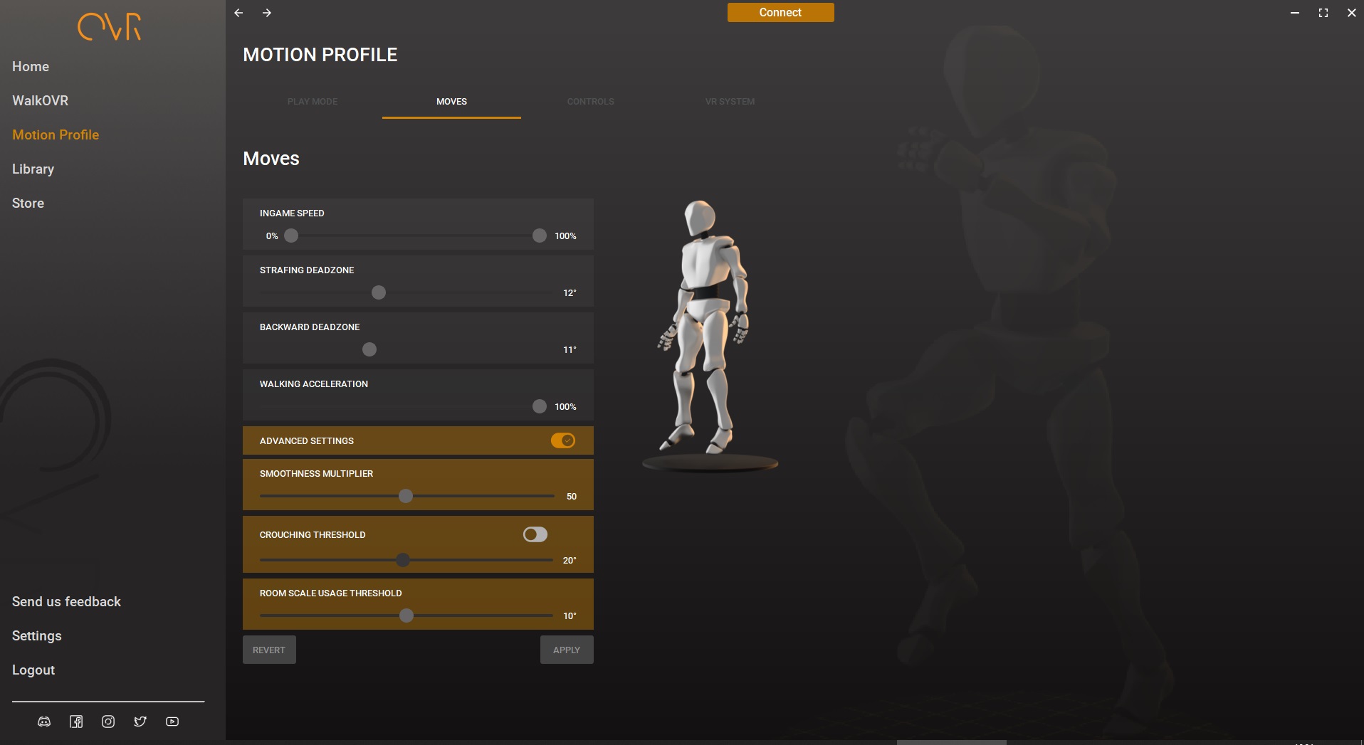The height and width of the screenshot is (745, 1364).
Task: Disable the Advanced Settings toggle
Action: pos(562,440)
